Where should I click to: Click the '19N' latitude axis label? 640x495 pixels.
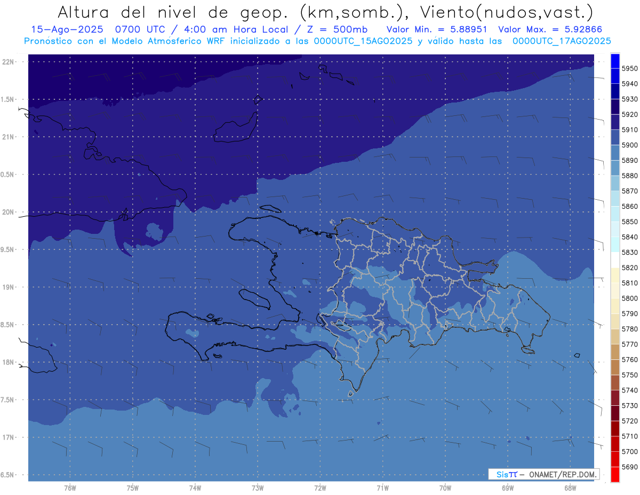[8, 287]
